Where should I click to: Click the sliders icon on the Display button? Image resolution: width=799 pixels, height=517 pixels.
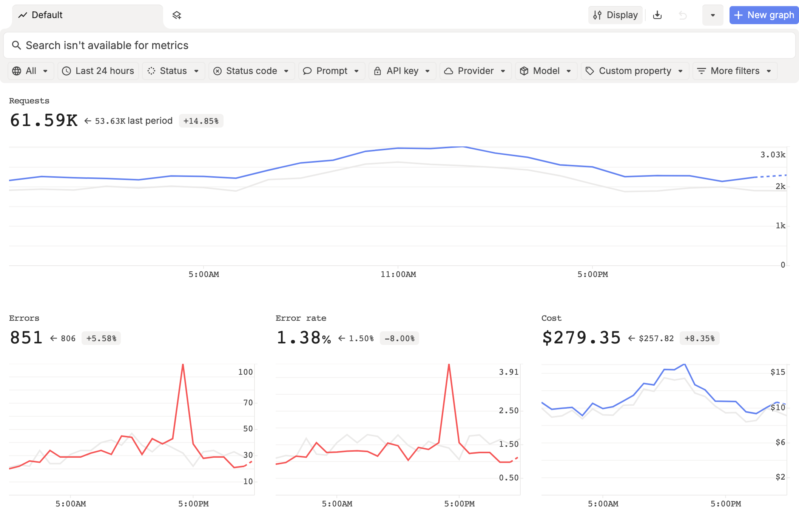(597, 15)
